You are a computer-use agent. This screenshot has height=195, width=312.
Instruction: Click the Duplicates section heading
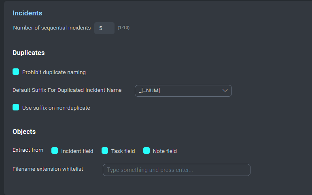(x=29, y=53)
